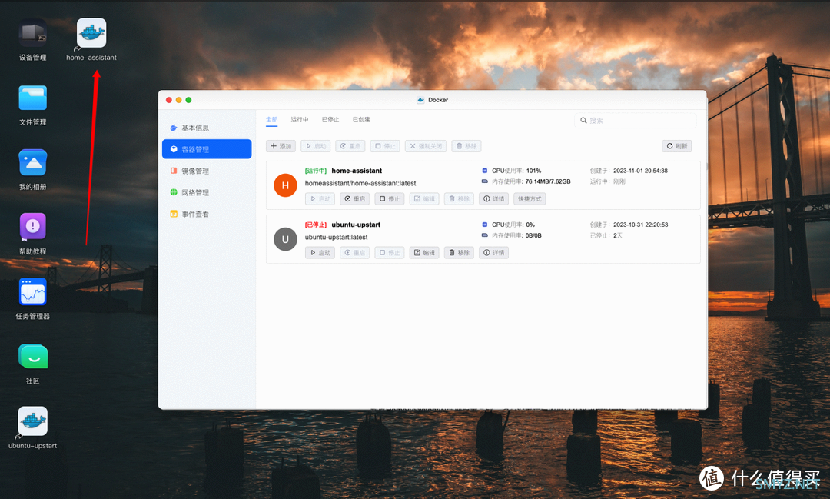Image resolution: width=830 pixels, height=499 pixels.
Task: Click the orange H avatar of home-assistant
Action: click(285, 185)
